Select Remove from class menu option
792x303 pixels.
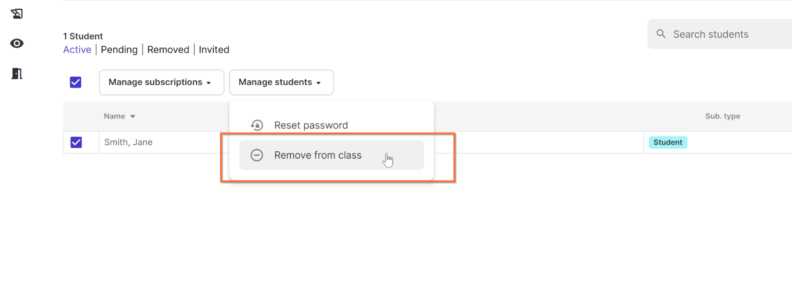pos(332,155)
